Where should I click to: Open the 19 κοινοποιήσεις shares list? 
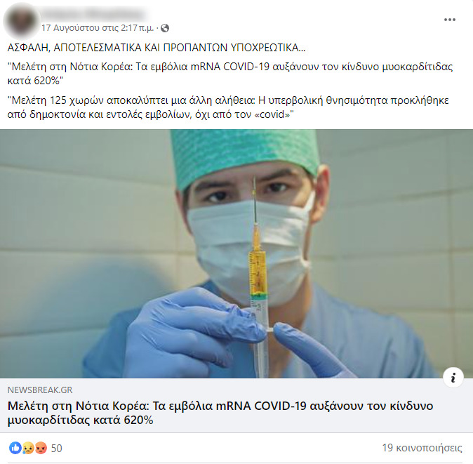click(422, 448)
